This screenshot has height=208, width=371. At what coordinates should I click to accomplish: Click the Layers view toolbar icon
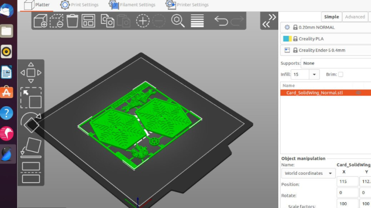tap(197, 21)
